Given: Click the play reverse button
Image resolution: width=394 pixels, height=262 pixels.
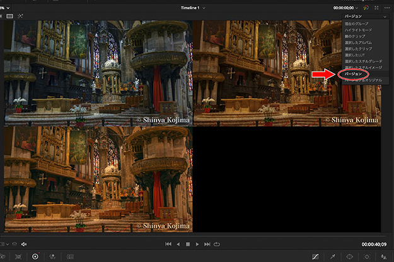Looking at the screenshot, I should pos(178,244).
